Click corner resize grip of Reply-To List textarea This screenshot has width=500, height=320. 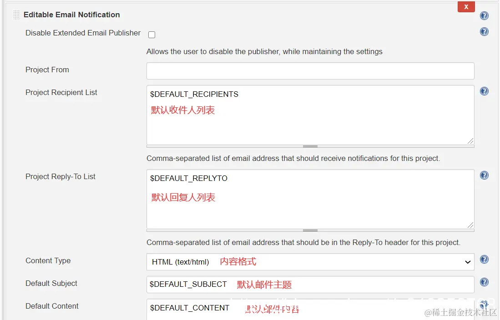tap(470, 225)
